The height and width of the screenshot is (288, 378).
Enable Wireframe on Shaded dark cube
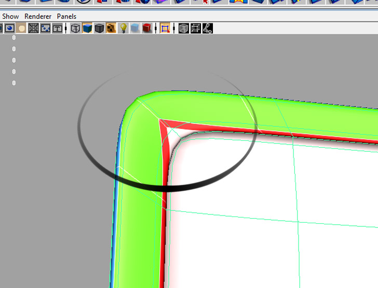99,28
